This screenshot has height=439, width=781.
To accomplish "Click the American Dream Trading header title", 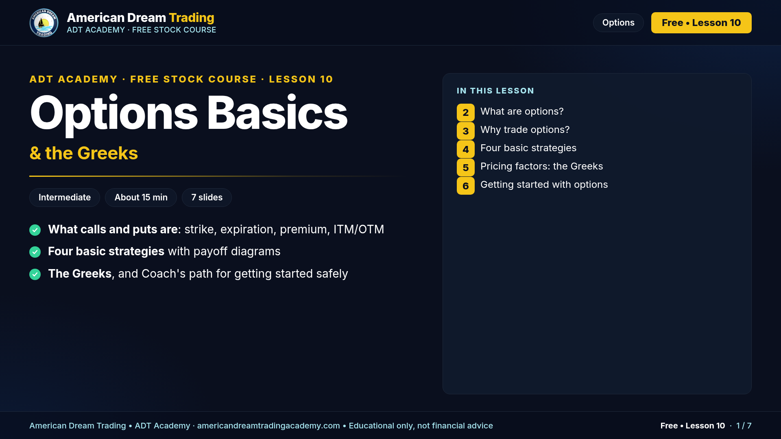I will point(140,17).
